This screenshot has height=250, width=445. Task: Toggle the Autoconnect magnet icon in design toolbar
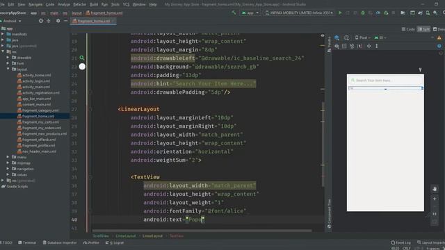pyautogui.click(x=344, y=46)
